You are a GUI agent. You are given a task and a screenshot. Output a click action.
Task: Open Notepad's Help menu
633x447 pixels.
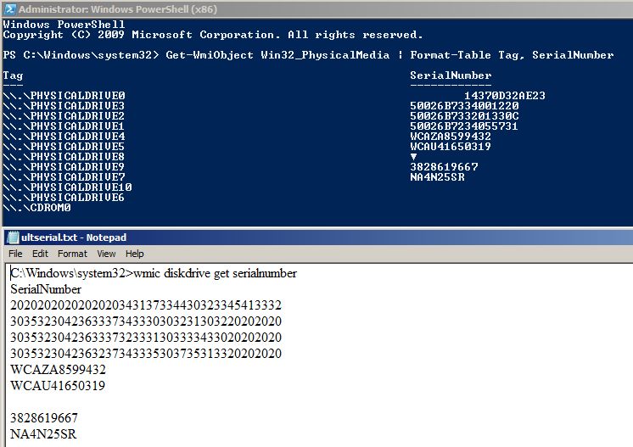pyautogui.click(x=135, y=254)
